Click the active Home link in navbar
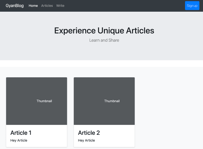This screenshot has width=203, height=149. pos(33,6)
